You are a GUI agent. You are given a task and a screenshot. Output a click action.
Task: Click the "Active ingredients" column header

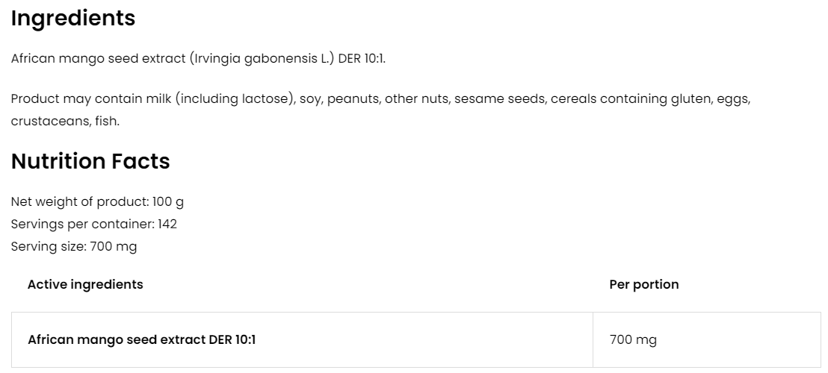point(85,284)
